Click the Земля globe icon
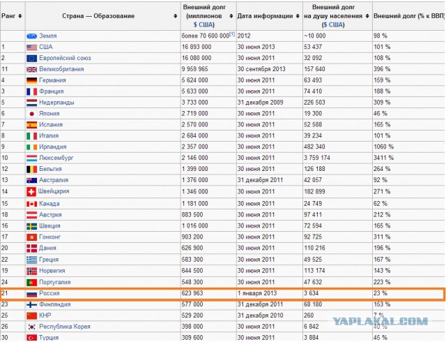 pyautogui.click(x=31, y=36)
